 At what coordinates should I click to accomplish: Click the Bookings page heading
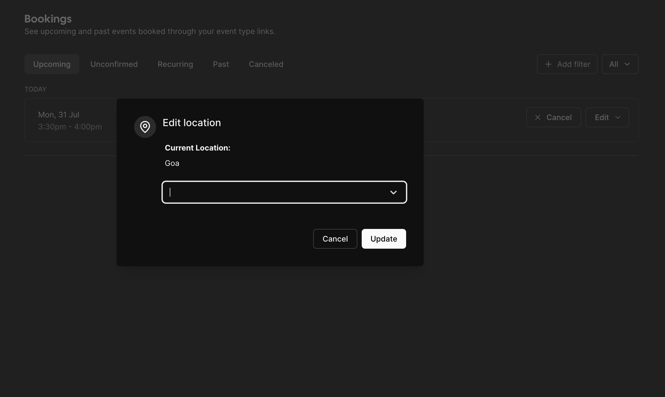point(48,19)
